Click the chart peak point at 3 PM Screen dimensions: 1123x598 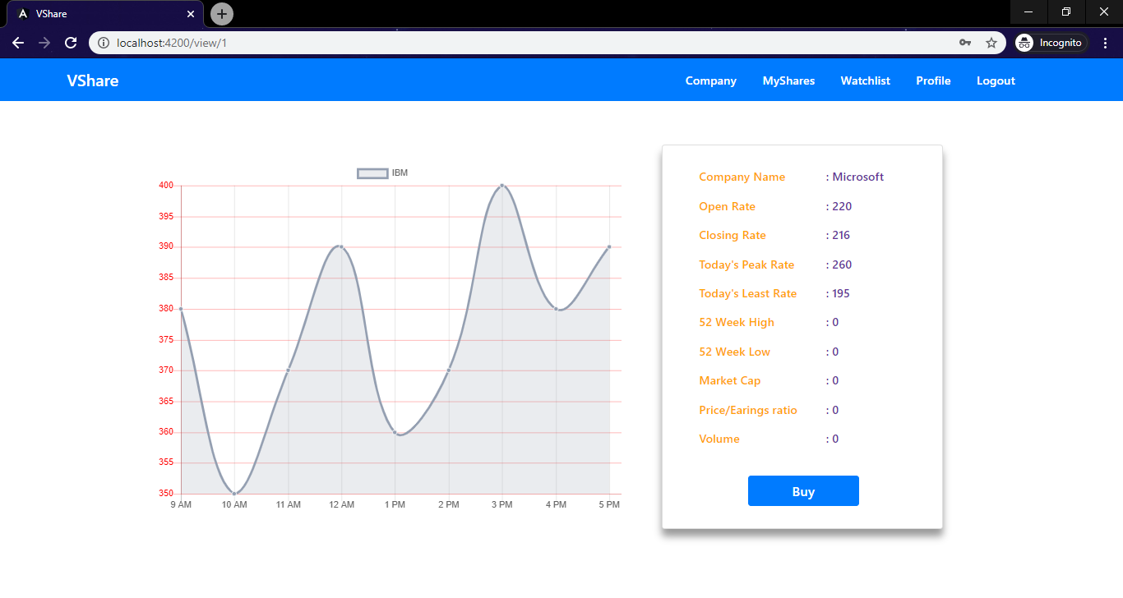(x=502, y=186)
